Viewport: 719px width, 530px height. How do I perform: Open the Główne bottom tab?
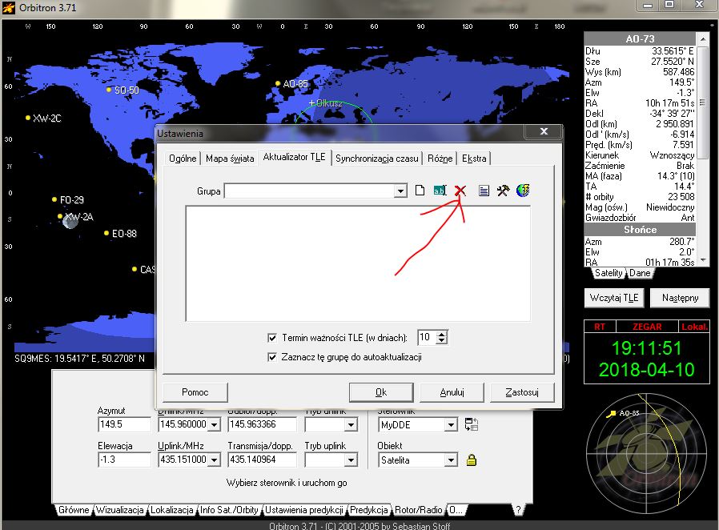point(74,510)
